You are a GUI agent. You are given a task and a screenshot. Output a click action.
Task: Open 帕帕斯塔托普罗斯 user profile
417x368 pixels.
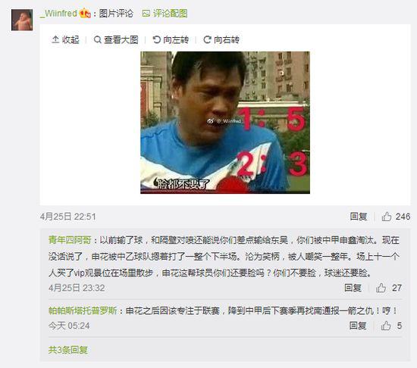[x=83, y=310]
